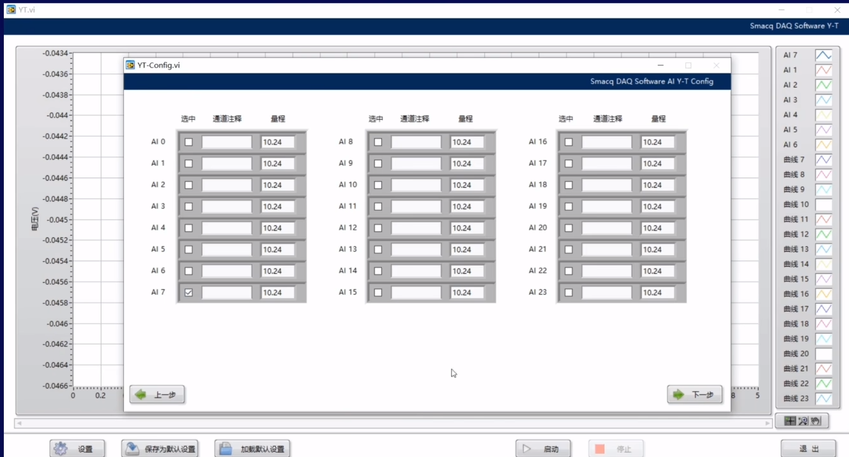Viewport: 849px width, 457px height.
Task: Click the AI 0 channel comment field
Action: (x=227, y=142)
